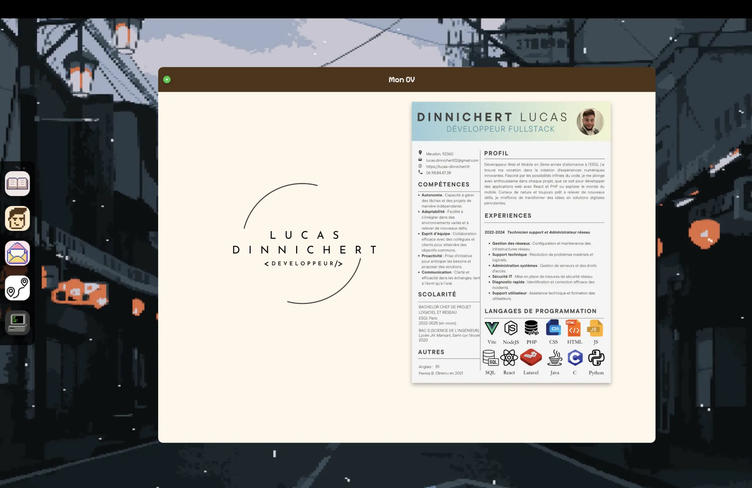Viewport: 752px width, 488px height.
Task: Click the gmail email address
Action: [452, 160]
